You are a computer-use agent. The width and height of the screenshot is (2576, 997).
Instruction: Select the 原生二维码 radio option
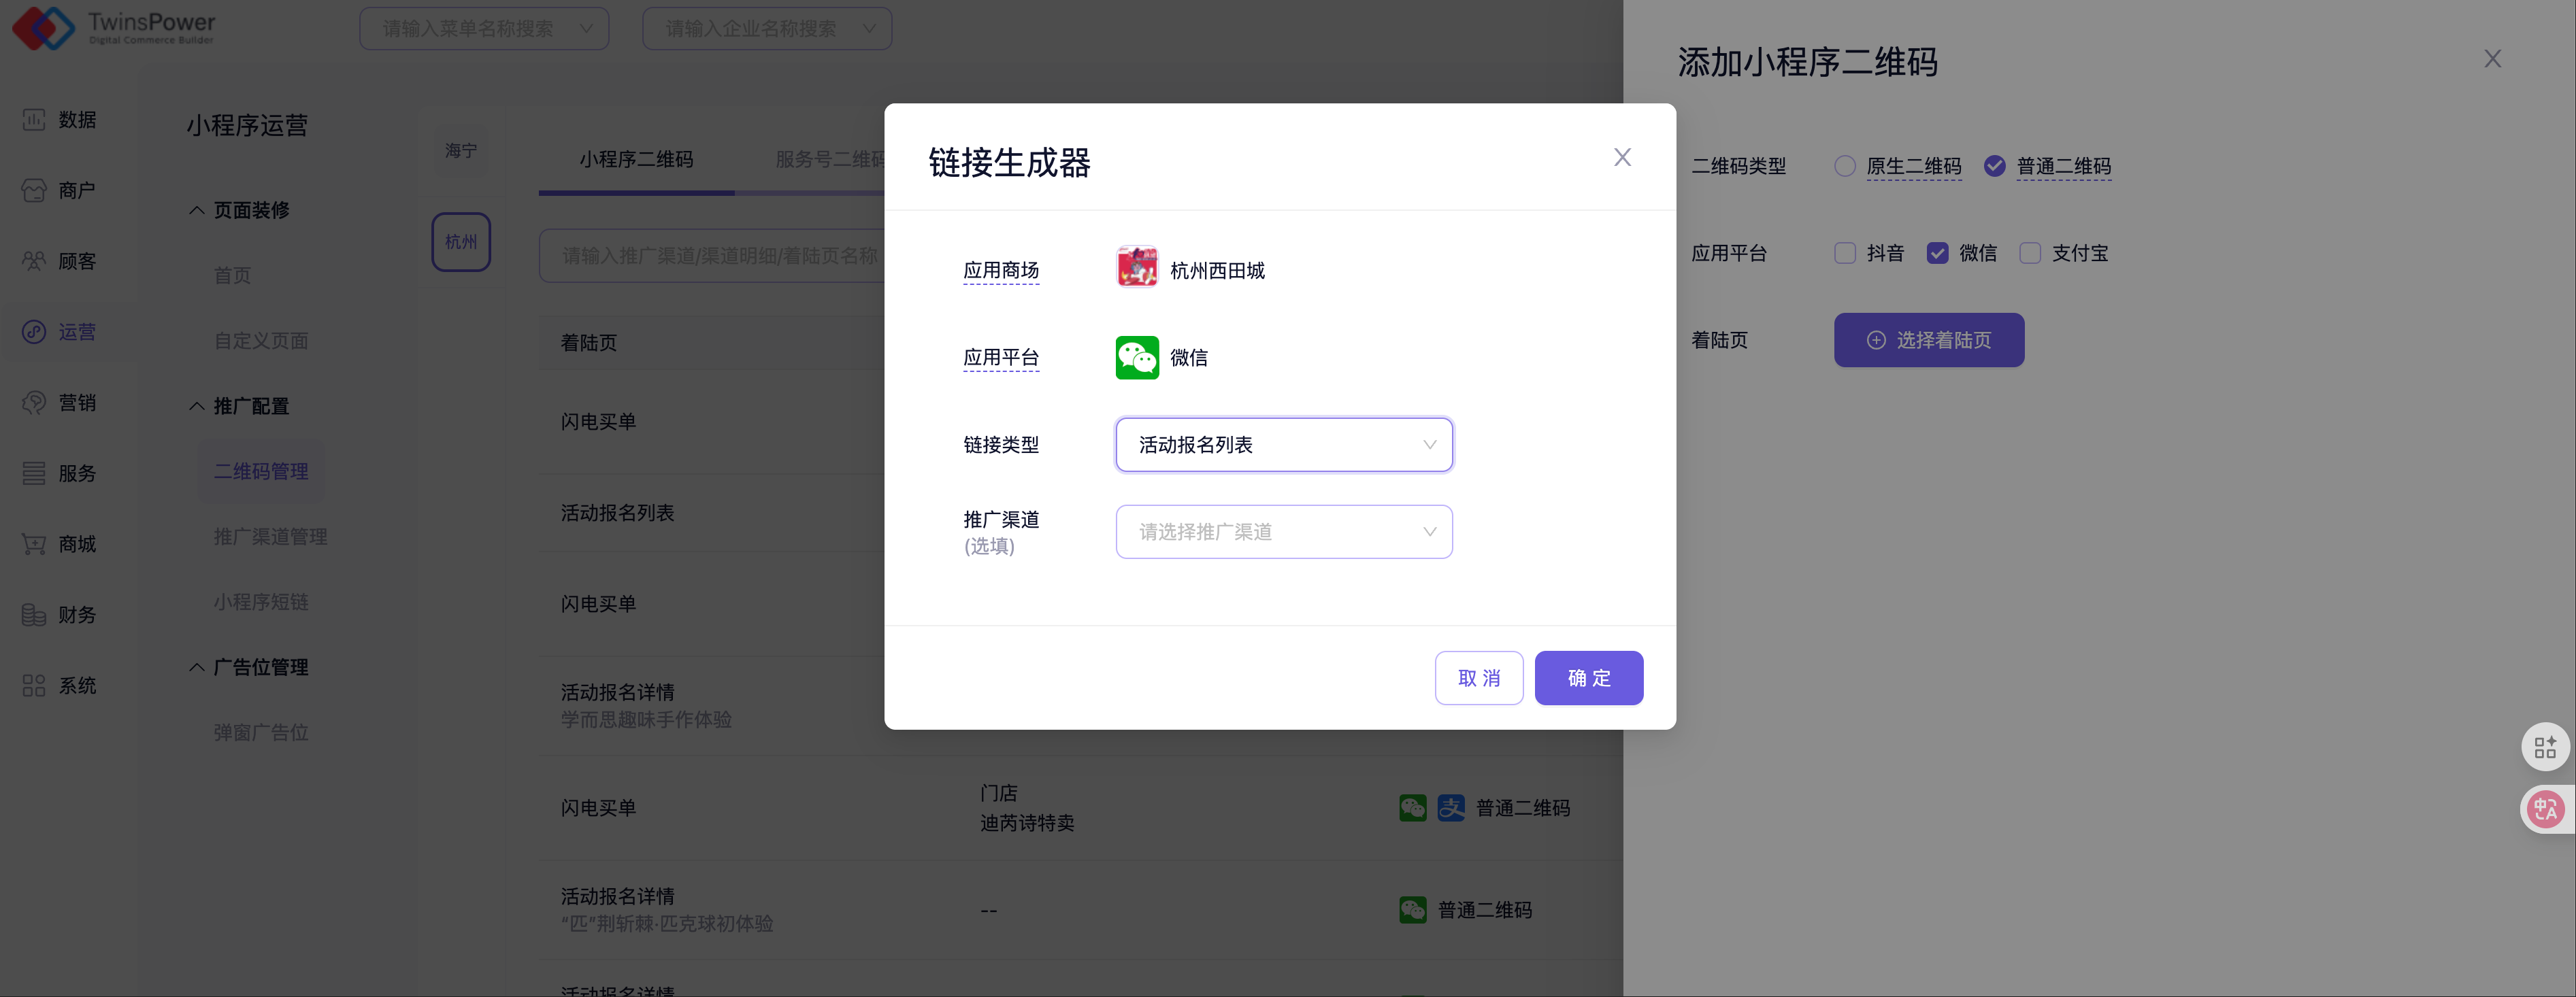click(x=1845, y=166)
